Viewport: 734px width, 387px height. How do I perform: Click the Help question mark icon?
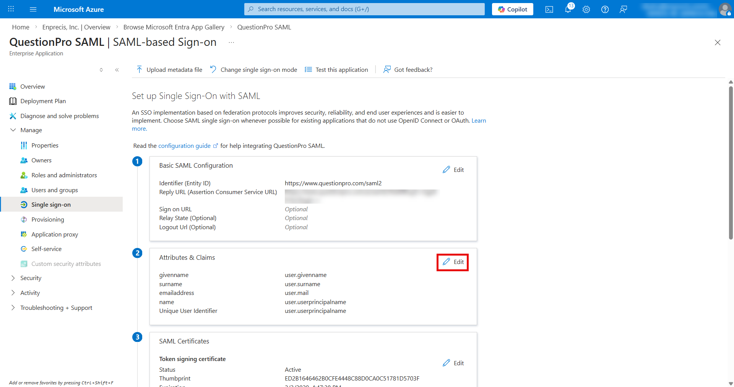click(x=605, y=9)
